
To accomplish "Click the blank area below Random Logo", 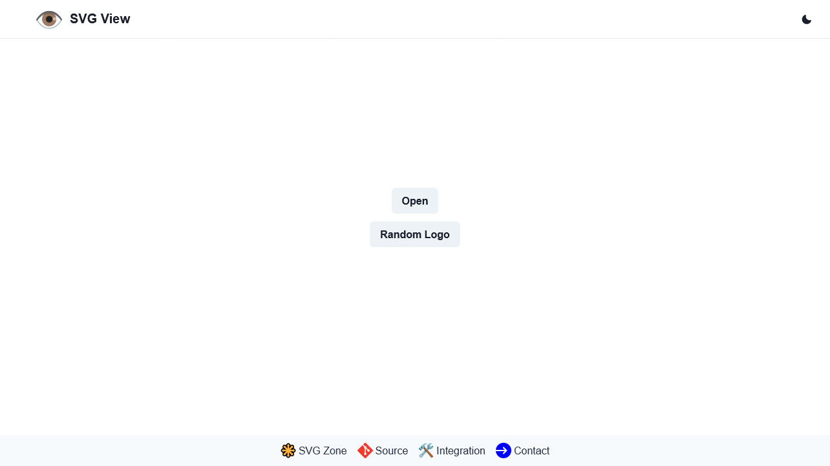I will tap(415, 342).
